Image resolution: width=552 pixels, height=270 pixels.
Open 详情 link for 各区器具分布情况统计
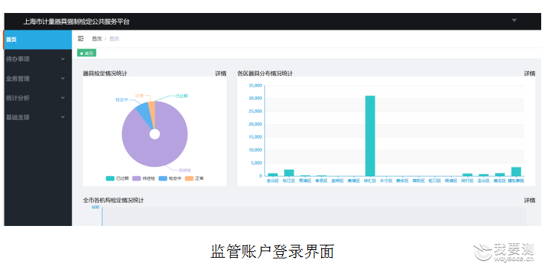tap(530, 74)
